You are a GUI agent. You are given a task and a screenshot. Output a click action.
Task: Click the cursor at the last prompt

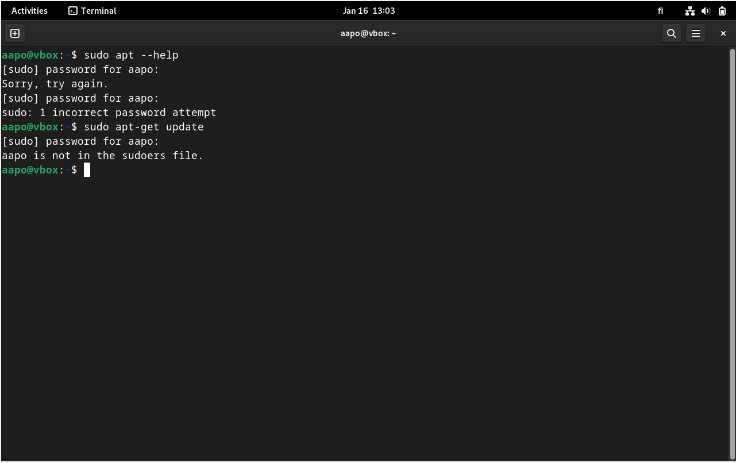[87, 170]
